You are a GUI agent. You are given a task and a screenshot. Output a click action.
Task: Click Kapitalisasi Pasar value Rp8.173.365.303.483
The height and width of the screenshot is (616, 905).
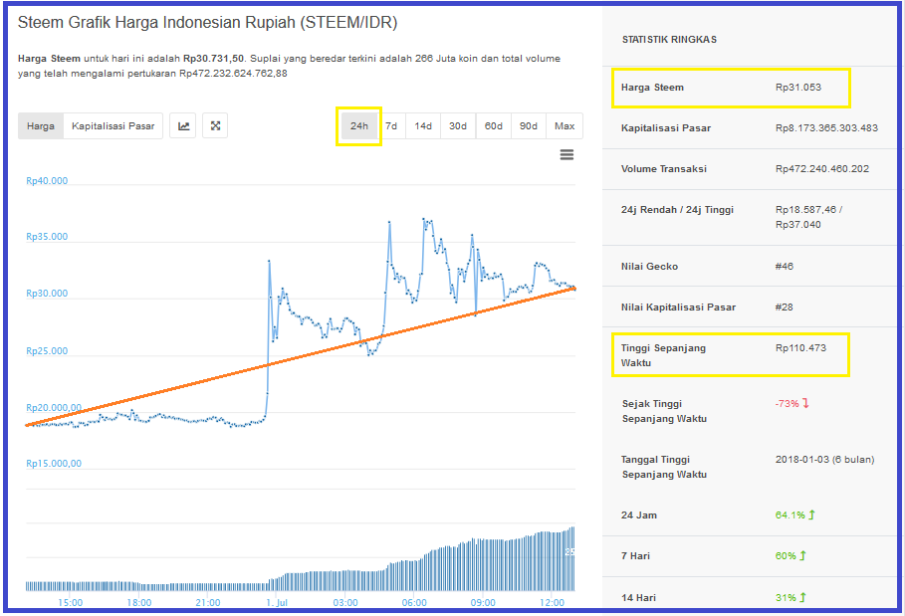click(x=826, y=128)
